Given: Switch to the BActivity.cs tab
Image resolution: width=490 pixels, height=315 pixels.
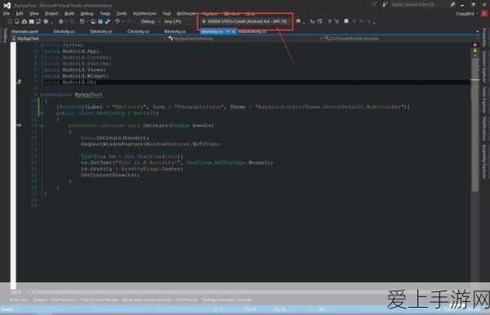Looking at the screenshot, I should pyautogui.click(x=175, y=32).
